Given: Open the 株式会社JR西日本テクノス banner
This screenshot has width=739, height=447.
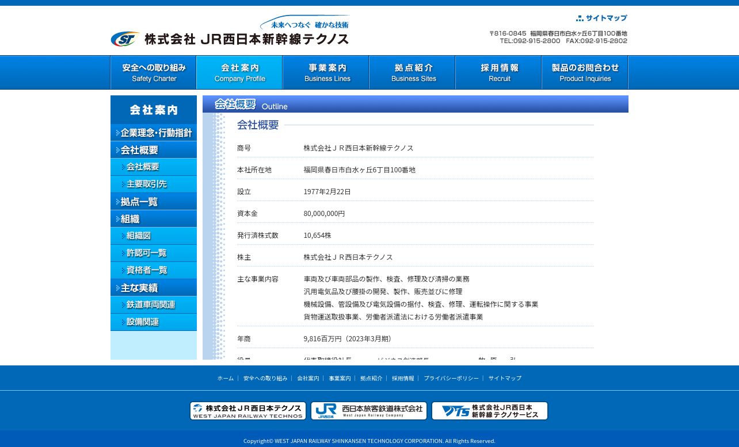Looking at the screenshot, I should click(248, 411).
